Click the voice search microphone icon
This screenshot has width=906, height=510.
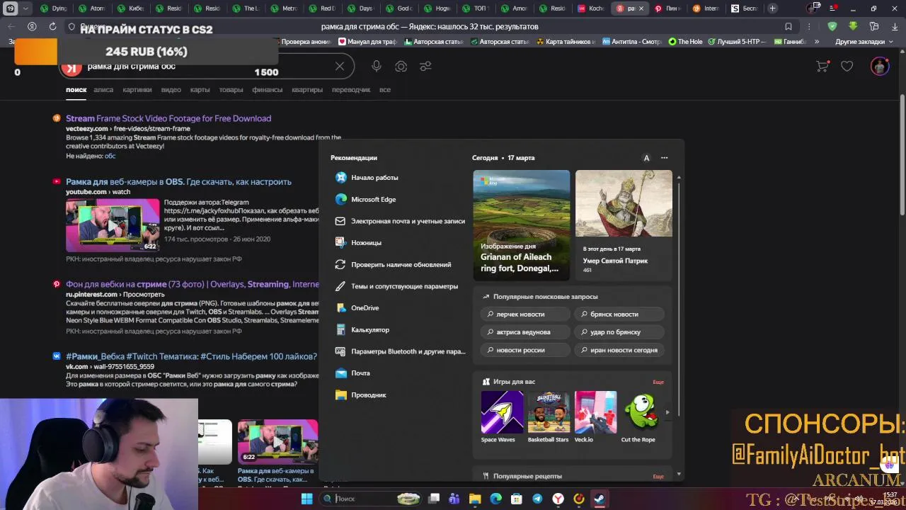(x=377, y=66)
